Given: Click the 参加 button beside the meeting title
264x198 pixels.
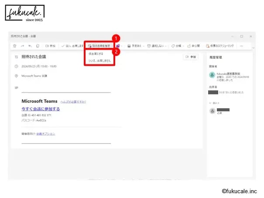Looking at the screenshot, I should (x=191, y=57).
